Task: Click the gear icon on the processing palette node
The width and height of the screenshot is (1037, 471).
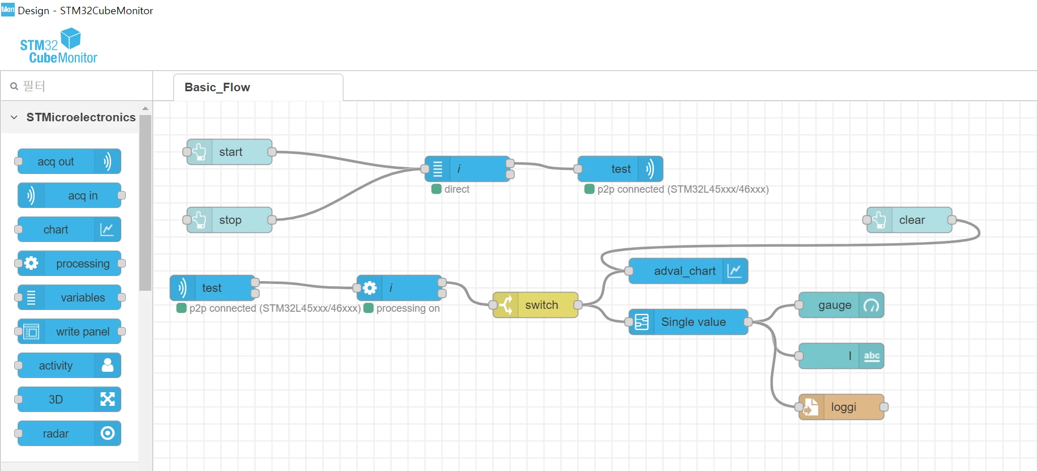Action: pos(31,263)
